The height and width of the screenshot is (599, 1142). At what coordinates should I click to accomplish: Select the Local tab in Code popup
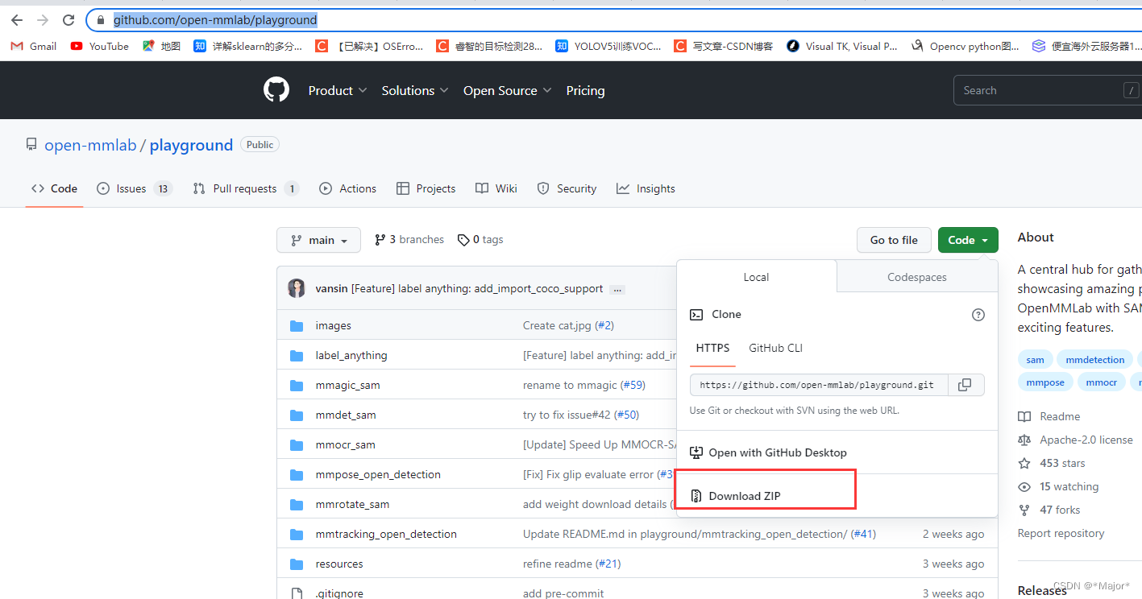click(x=756, y=277)
